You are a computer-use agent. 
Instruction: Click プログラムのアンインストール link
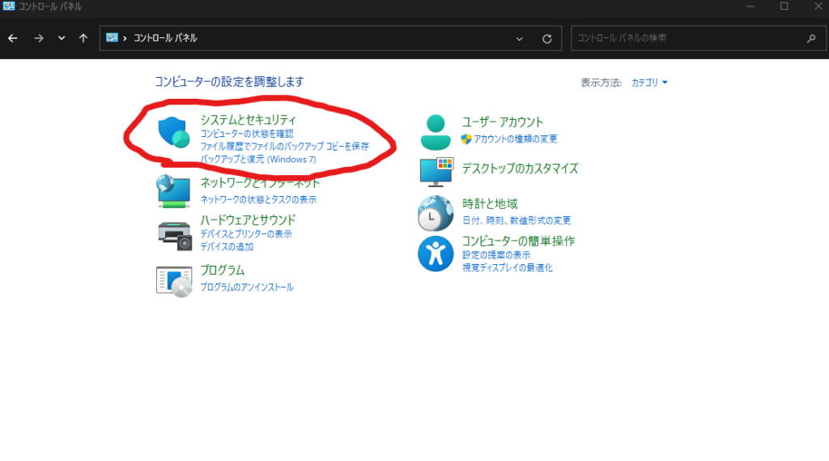[x=246, y=287]
